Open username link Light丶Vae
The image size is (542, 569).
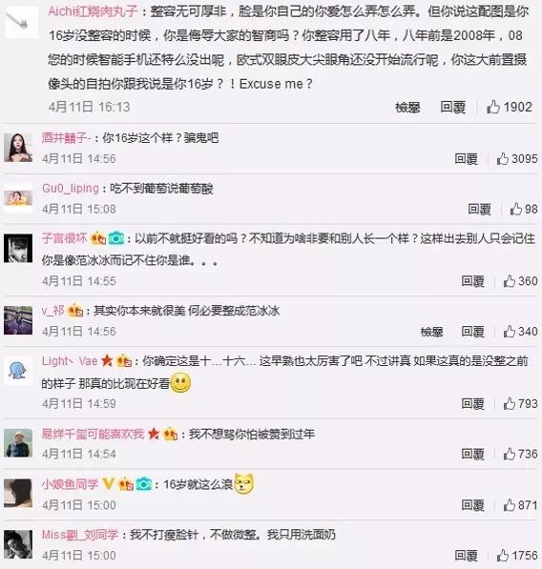(70, 361)
